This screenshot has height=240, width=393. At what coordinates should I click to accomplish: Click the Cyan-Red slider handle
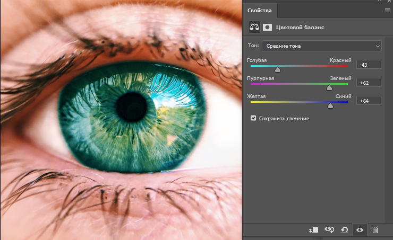tap(278, 69)
